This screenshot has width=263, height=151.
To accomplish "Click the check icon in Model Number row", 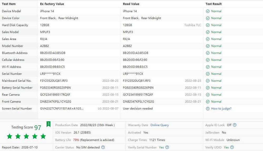I will [x=208, y=46].
